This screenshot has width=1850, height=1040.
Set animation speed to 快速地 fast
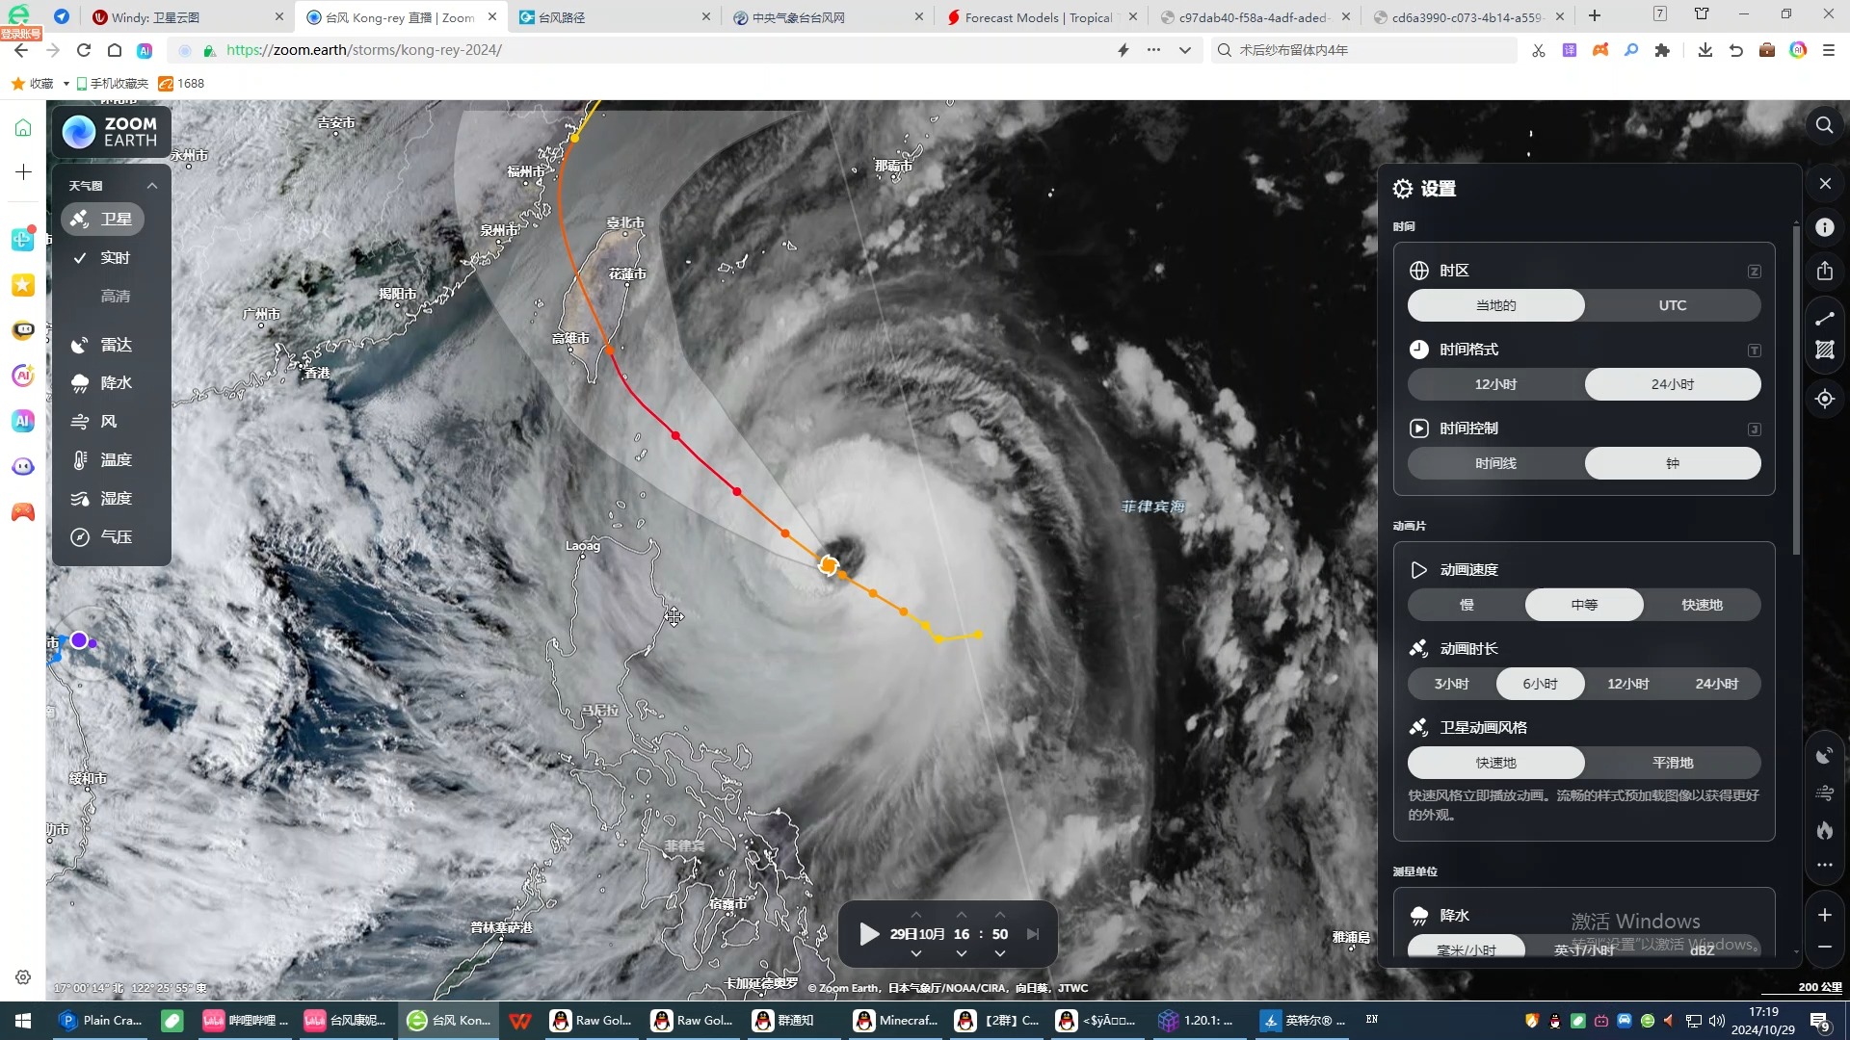click(x=1703, y=605)
